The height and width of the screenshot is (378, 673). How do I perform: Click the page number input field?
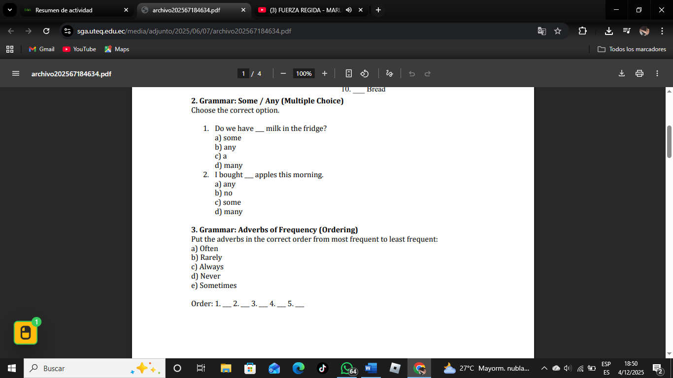(243, 73)
